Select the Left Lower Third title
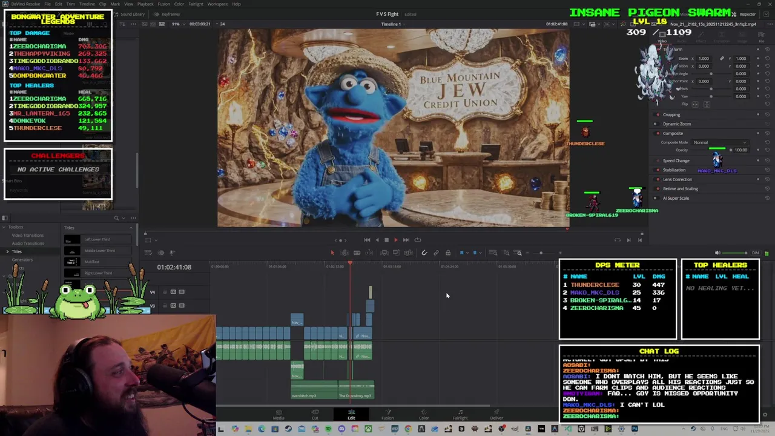The image size is (775, 436). click(99, 239)
